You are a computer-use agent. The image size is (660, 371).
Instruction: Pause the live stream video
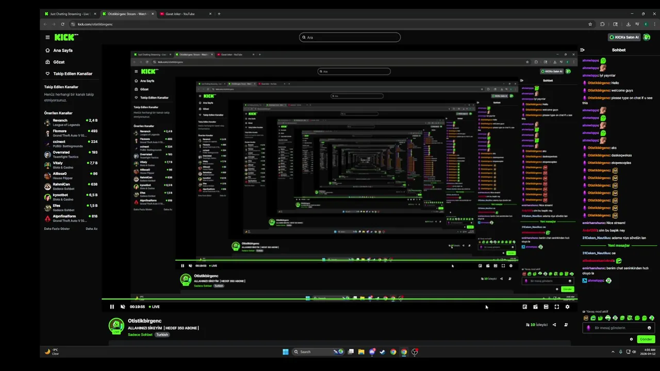tap(112, 307)
